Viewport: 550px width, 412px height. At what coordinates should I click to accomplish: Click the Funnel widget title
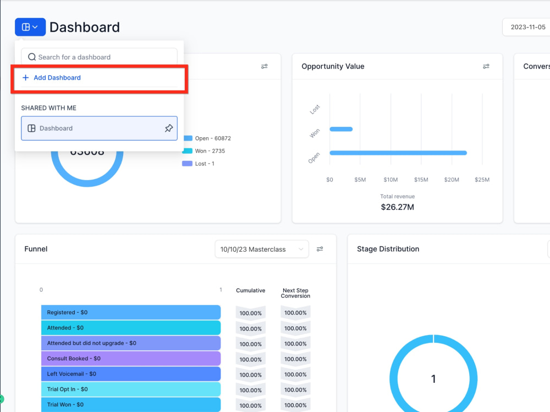point(36,249)
